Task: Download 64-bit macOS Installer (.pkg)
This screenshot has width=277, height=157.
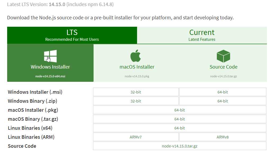Action: click(180, 110)
